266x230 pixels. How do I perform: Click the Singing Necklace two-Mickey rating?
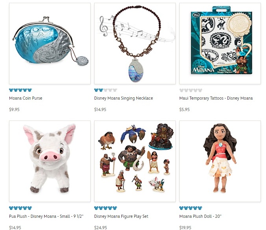[106, 90]
